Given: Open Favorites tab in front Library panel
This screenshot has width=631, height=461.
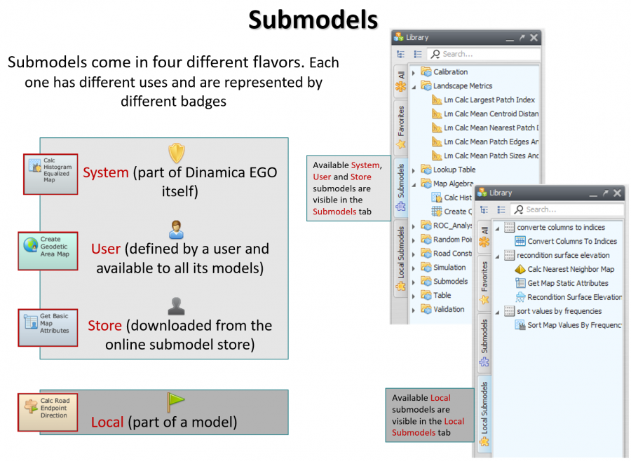Looking at the screenshot, I should pyautogui.click(x=484, y=280).
